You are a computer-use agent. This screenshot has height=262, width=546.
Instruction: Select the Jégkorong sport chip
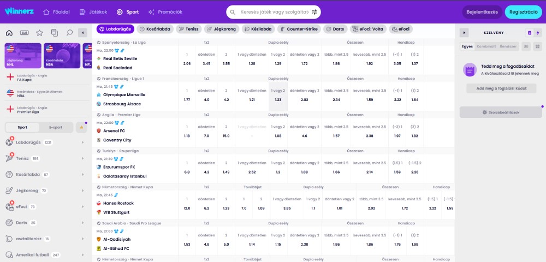click(222, 29)
